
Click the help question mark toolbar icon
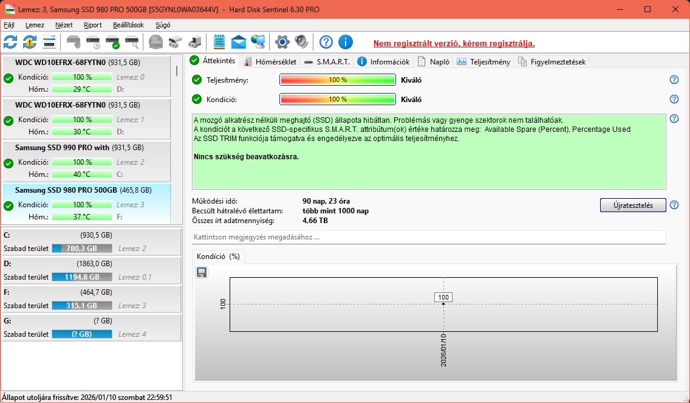[326, 43]
